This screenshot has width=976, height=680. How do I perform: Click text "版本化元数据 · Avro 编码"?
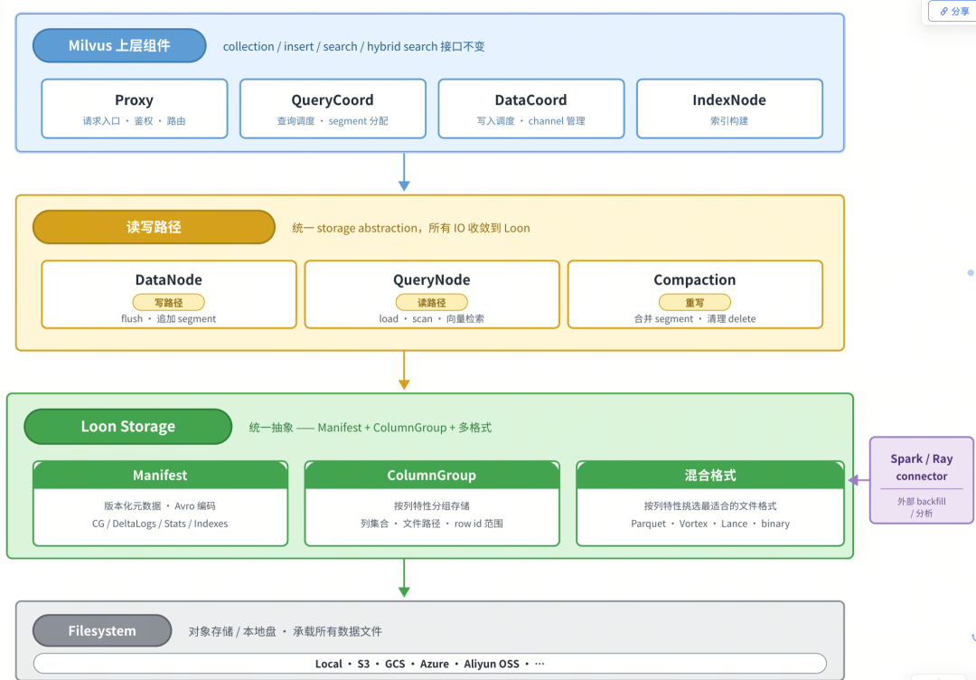tap(160, 505)
